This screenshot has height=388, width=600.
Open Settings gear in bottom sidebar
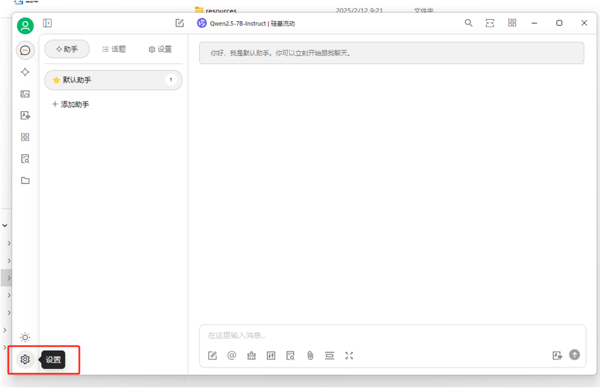point(25,359)
